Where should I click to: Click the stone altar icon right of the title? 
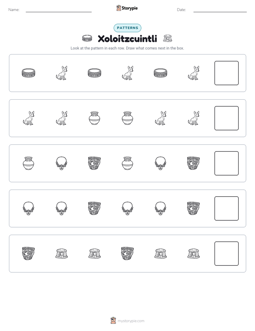point(168,38)
